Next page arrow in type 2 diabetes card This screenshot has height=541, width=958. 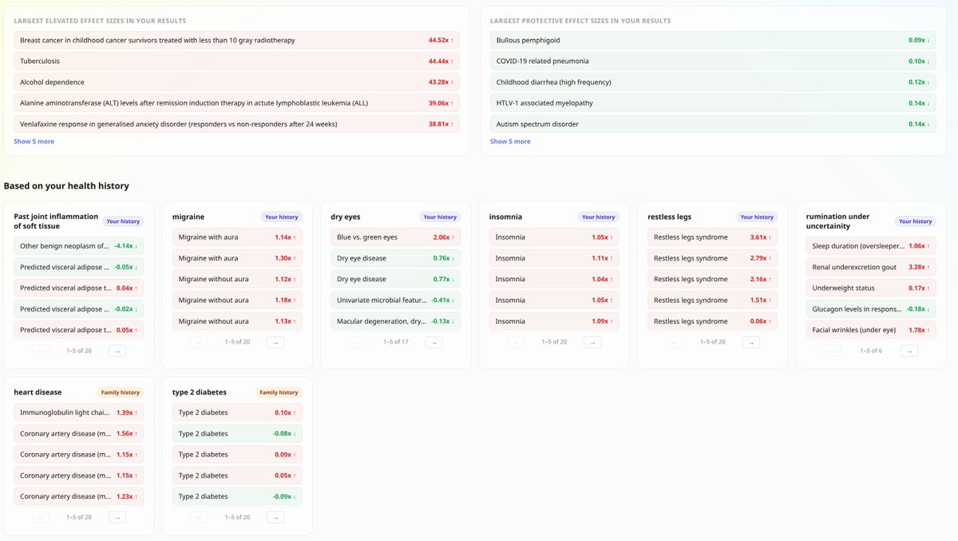pos(275,517)
